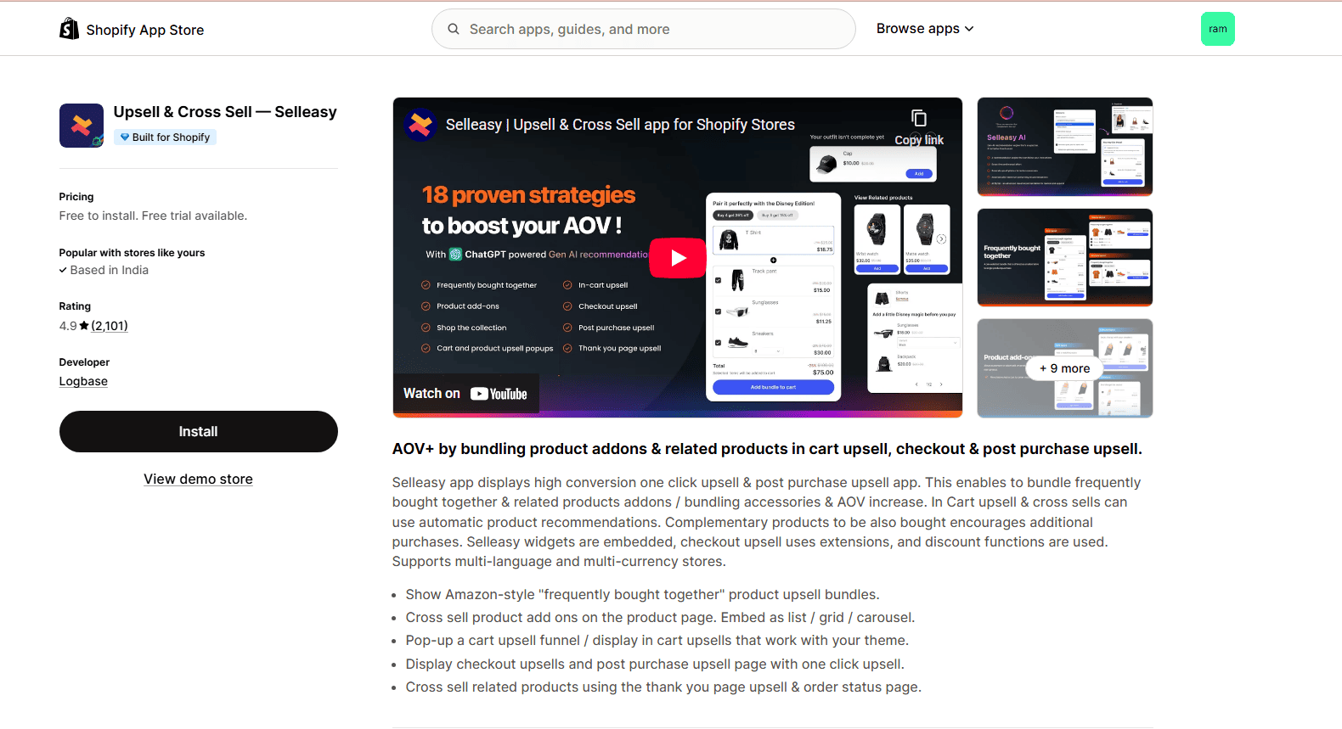The height and width of the screenshot is (729, 1342).
Task: Focus the Search apps input field
Action: (x=644, y=29)
